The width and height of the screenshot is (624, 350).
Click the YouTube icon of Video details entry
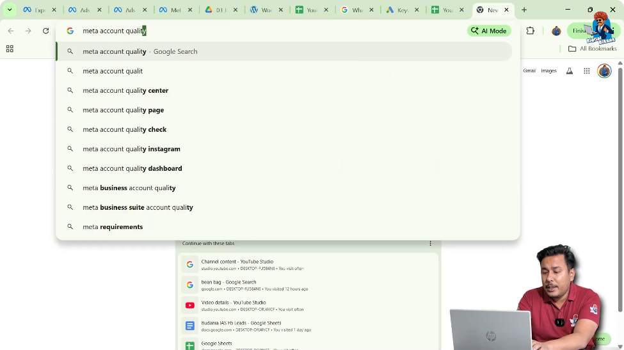click(x=190, y=305)
